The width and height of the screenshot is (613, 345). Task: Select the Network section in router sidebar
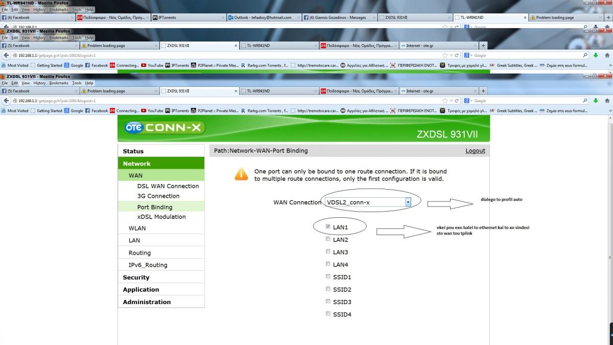pyautogui.click(x=161, y=164)
